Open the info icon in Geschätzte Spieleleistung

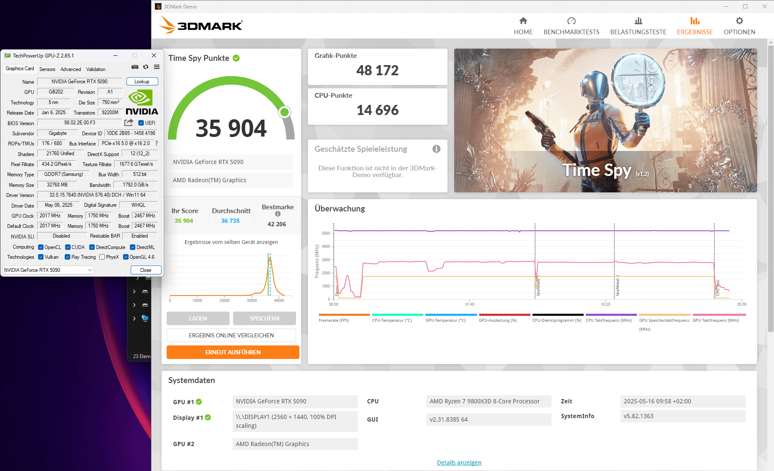tap(436, 149)
